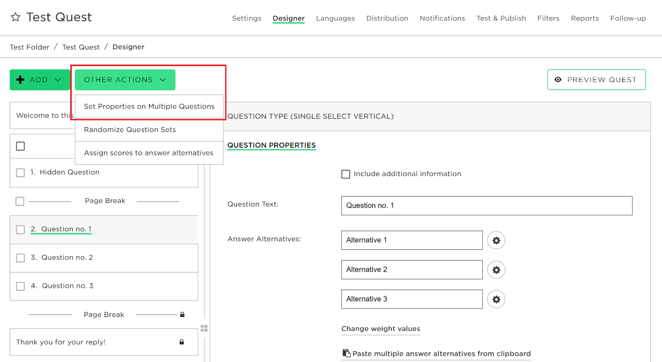Click lock icon beside Thank you message
This screenshot has height=362, width=662.
click(182, 342)
